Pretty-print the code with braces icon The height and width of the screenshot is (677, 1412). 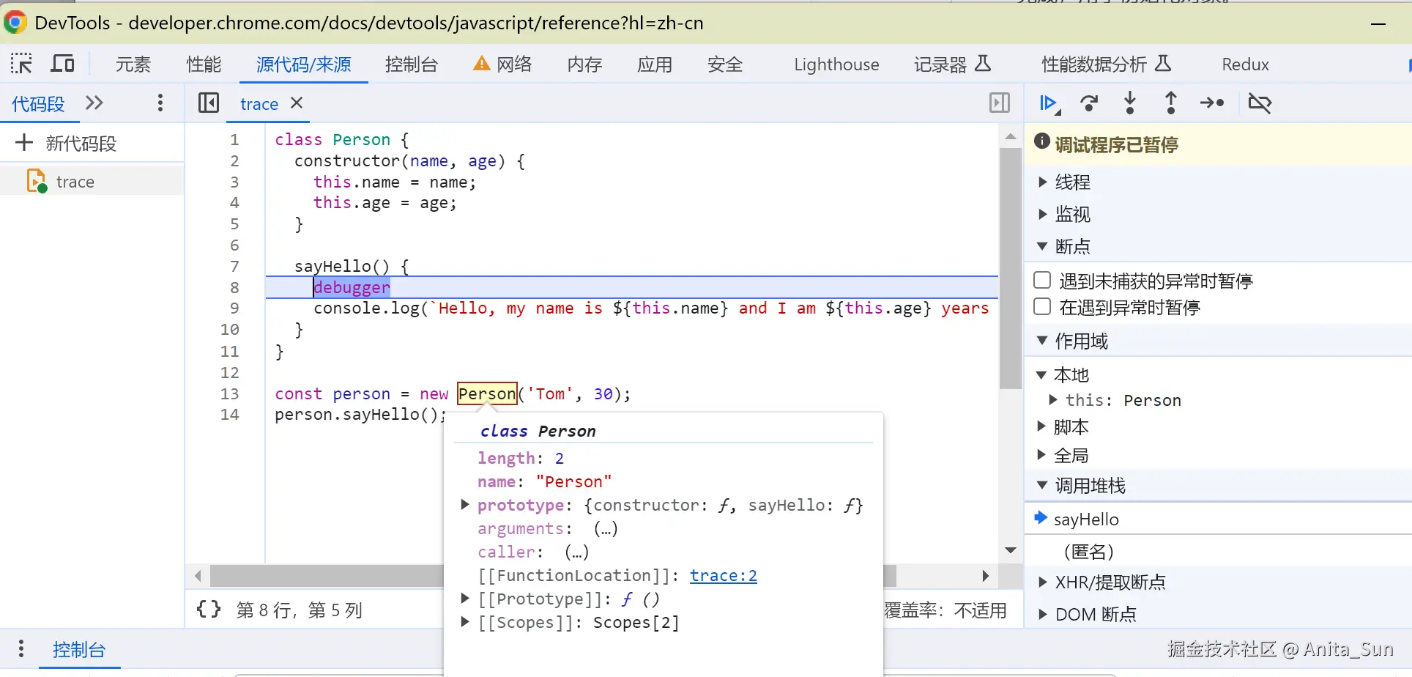209,609
